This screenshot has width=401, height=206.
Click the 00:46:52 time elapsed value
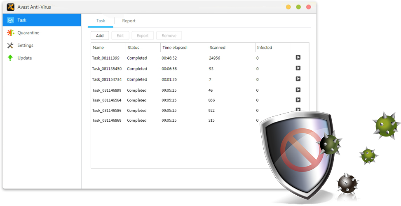169,58
